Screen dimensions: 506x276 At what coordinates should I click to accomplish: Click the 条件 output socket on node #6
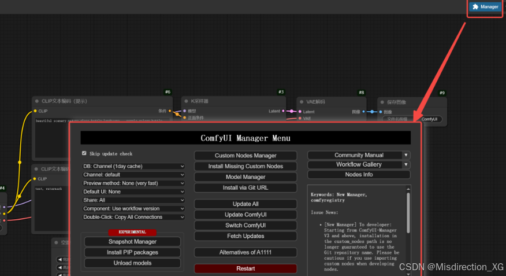coord(170,111)
